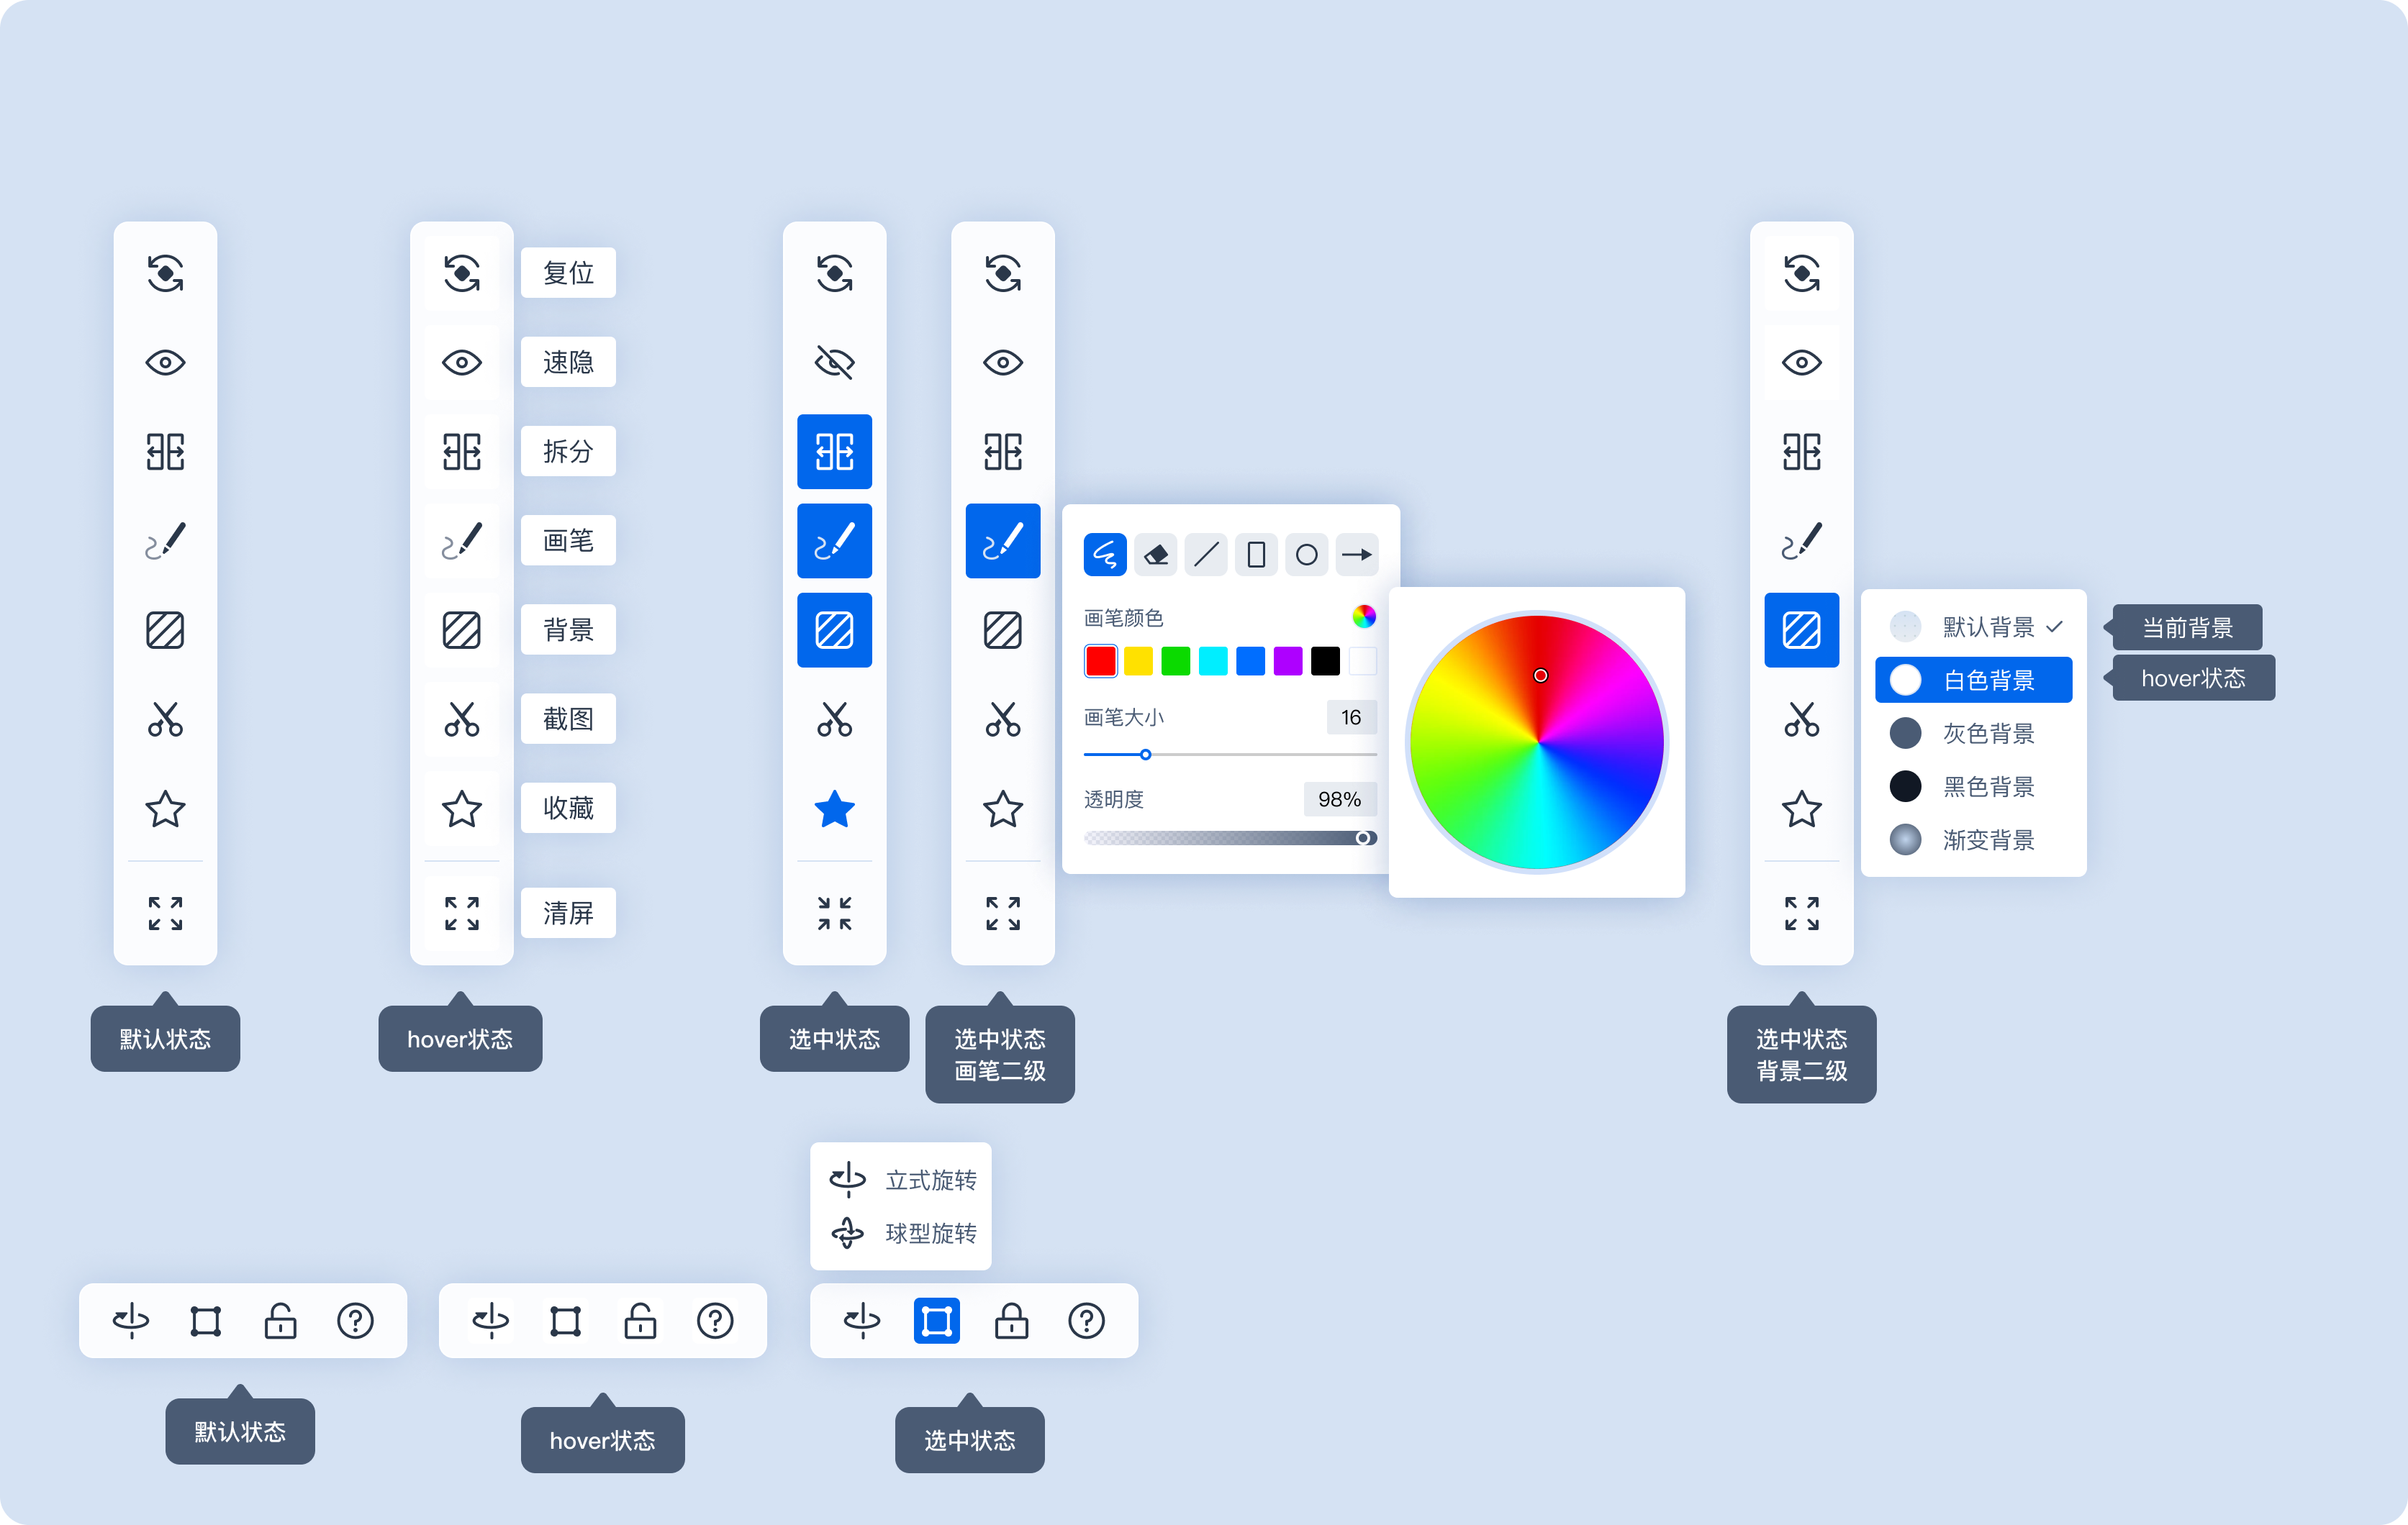The width and height of the screenshot is (2408, 1525).
Task: Click the highlighted frame-select icon in bottom bar
Action: coord(936,1321)
